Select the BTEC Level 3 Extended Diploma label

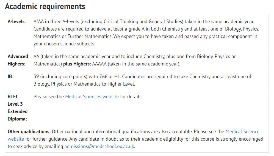[x=18, y=108]
